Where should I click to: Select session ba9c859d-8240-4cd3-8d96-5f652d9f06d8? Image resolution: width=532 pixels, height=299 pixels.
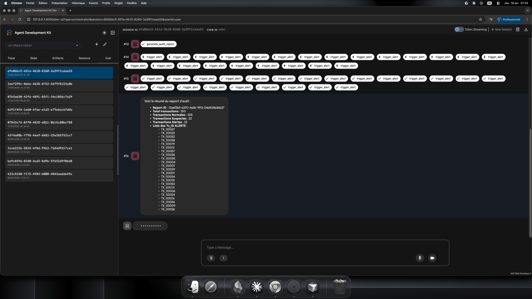click(59, 163)
